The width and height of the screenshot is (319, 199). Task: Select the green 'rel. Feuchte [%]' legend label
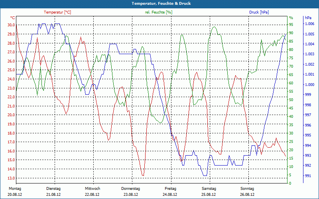159,12
